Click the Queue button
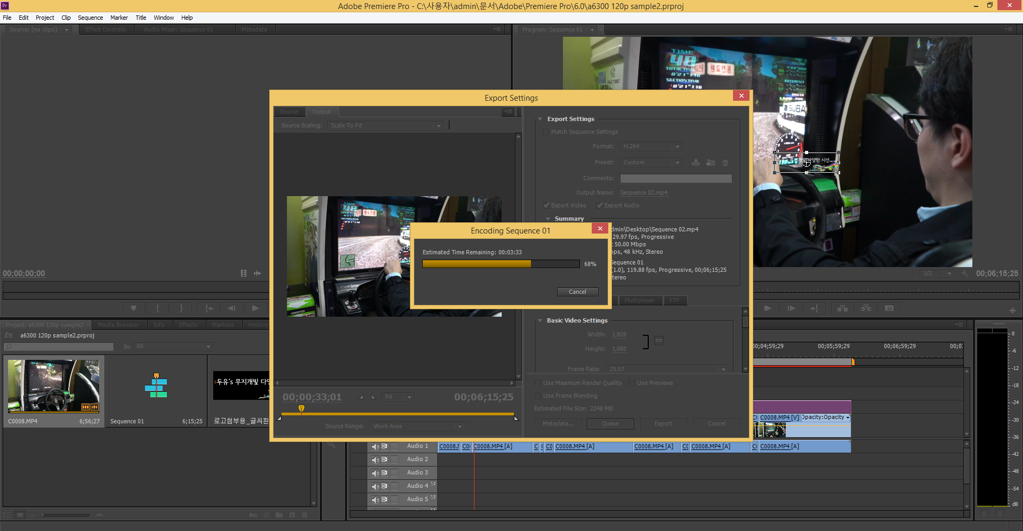Screen dimensions: 1023x531 tap(610, 423)
